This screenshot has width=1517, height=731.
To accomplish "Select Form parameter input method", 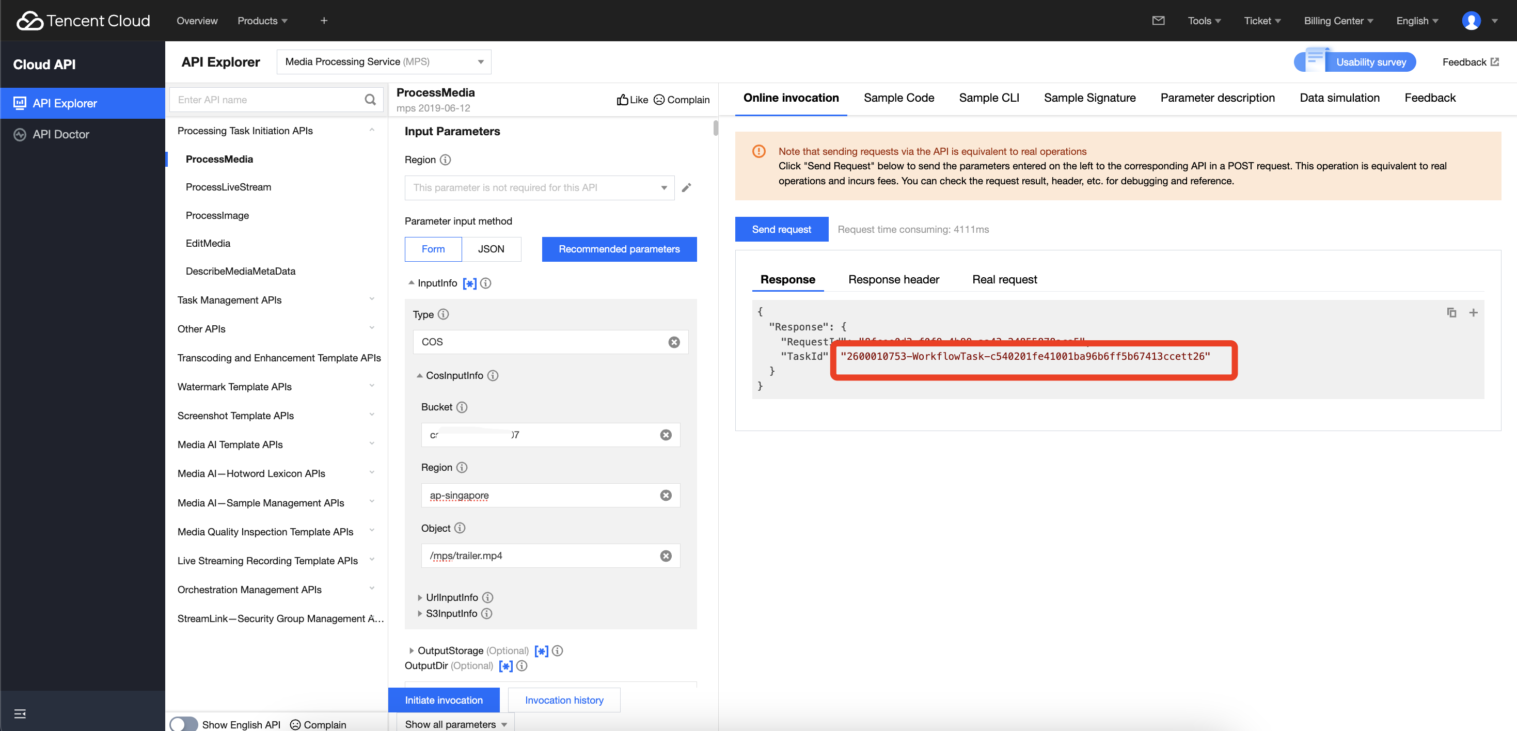I will [x=433, y=249].
